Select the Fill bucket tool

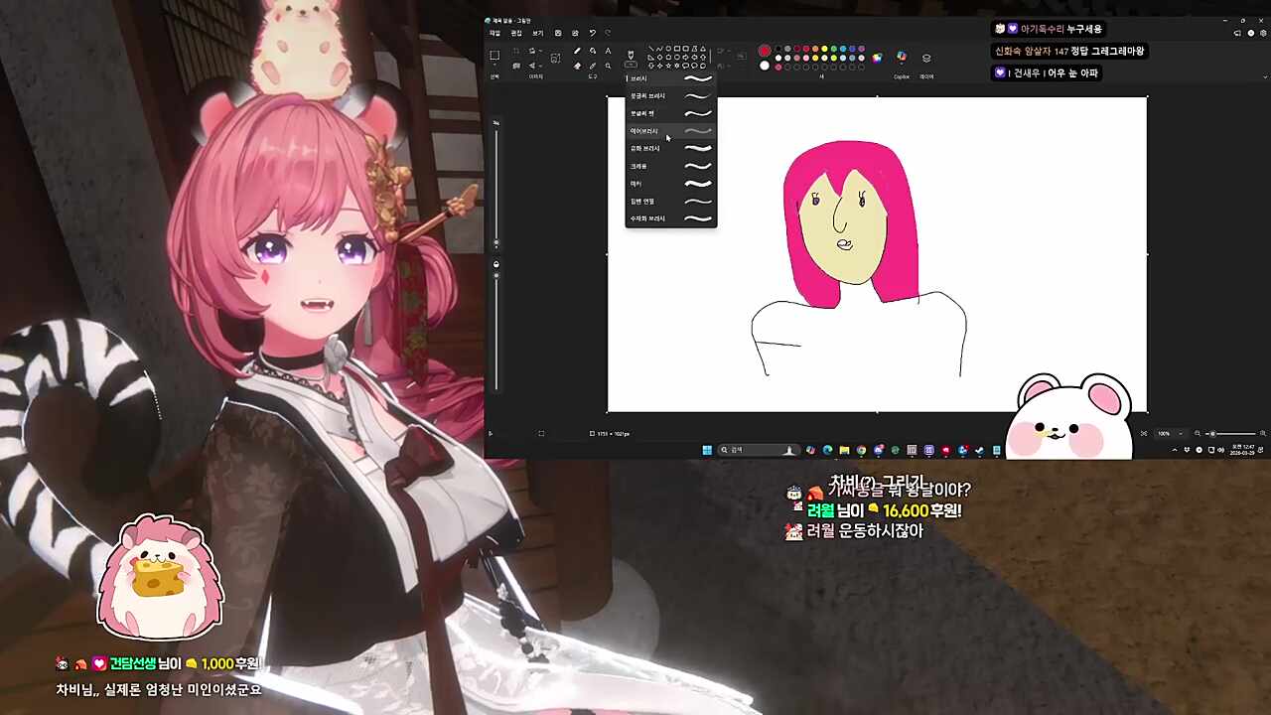pos(593,51)
